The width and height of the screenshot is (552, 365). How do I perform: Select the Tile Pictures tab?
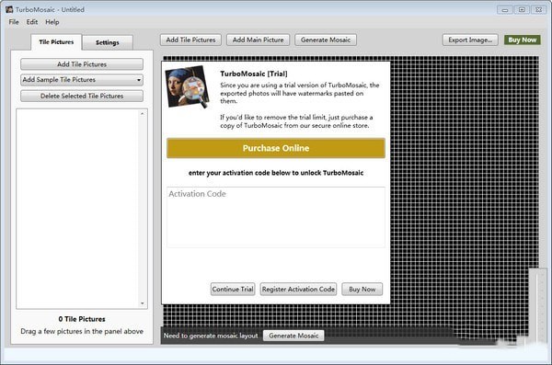[x=56, y=42]
